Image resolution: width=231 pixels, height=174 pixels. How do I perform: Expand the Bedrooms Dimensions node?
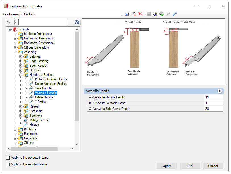15,43
